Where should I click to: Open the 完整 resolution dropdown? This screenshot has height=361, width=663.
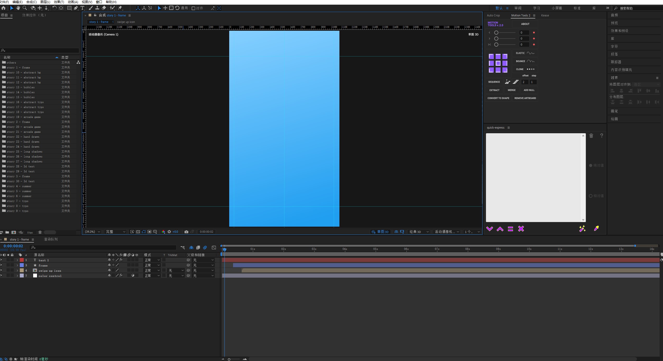click(x=115, y=232)
